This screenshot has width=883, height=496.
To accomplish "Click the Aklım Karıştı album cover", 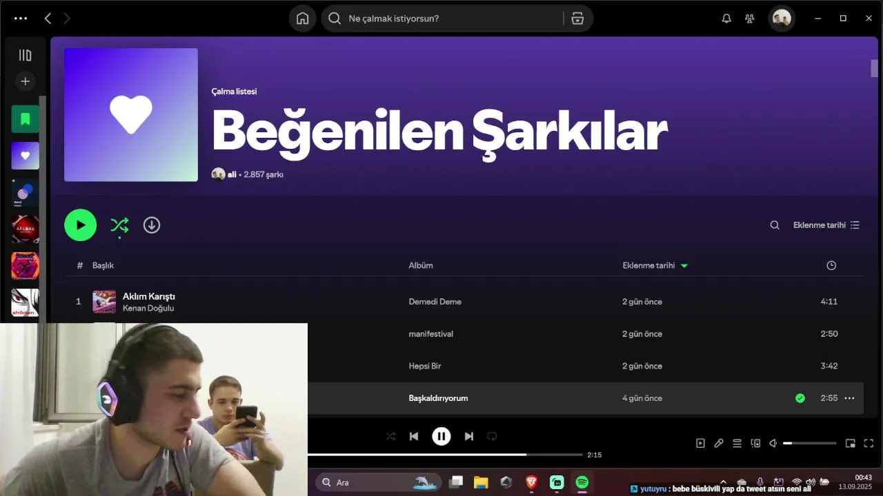I will tap(104, 302).
